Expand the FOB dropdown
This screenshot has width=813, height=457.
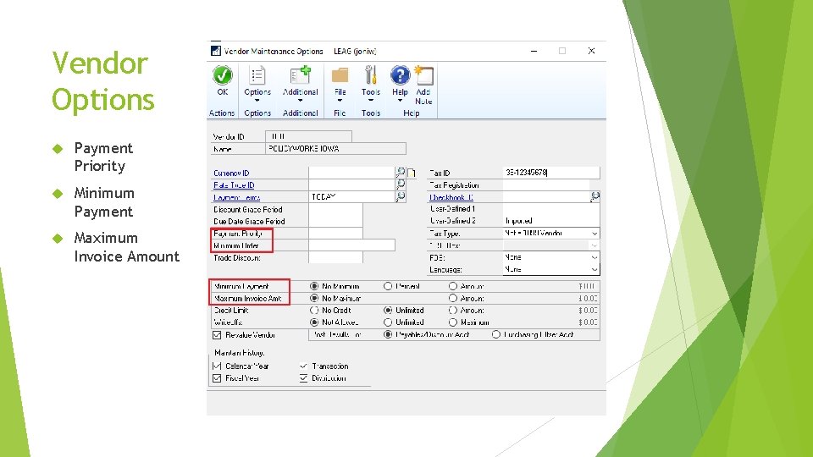tap(595, 257)
